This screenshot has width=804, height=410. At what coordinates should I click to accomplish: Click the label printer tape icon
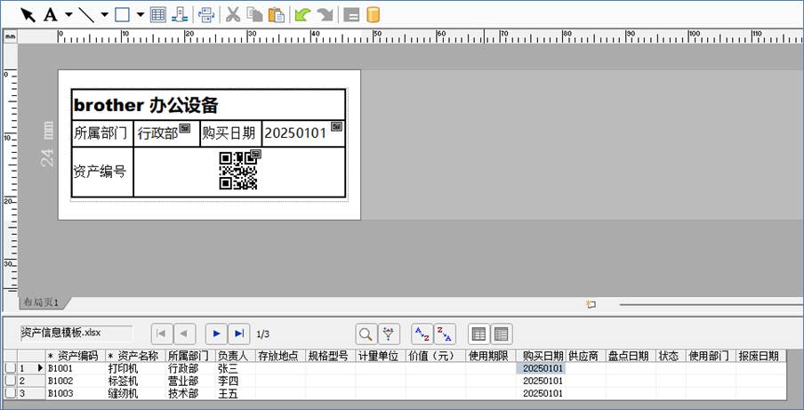coord(179,15)
